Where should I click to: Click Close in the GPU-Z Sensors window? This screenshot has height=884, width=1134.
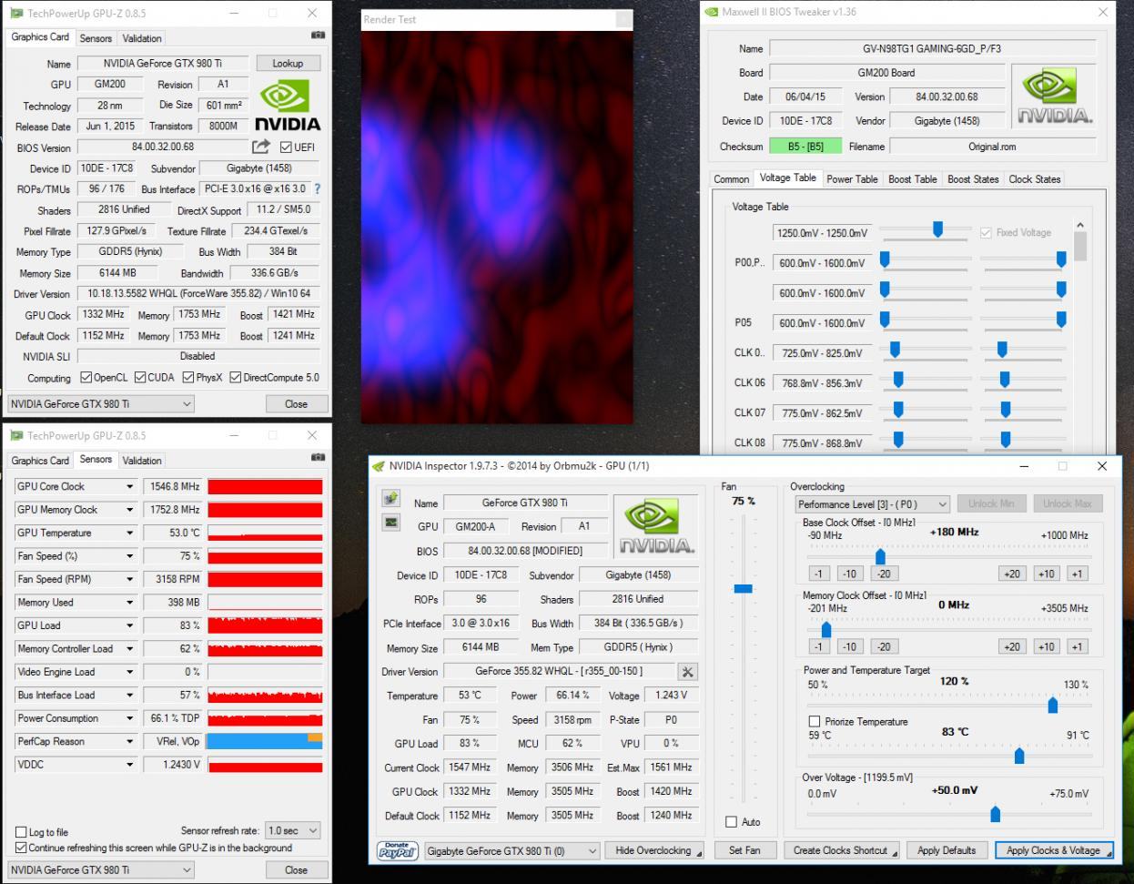point(296,870)
